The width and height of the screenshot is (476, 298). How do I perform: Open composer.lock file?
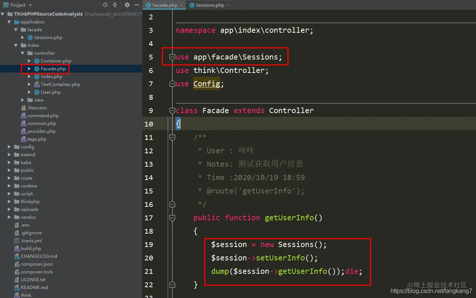(x=37, y=272)
